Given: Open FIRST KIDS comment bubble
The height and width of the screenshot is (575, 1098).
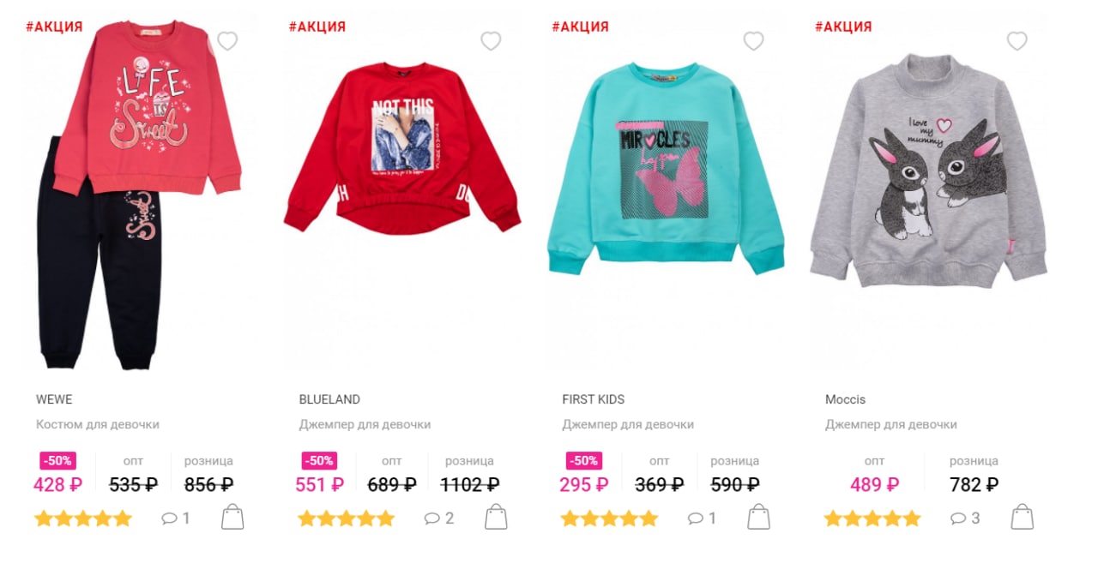Looking at the screenshot, I should coord(702,518).
